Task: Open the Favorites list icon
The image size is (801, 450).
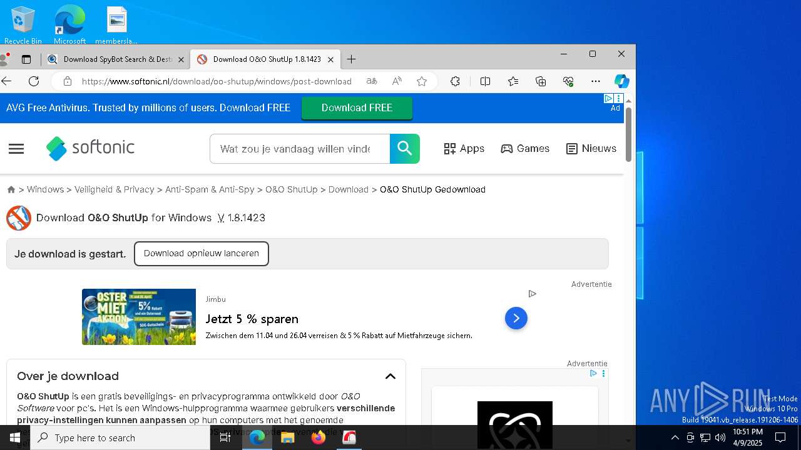Action: [513, 81]
